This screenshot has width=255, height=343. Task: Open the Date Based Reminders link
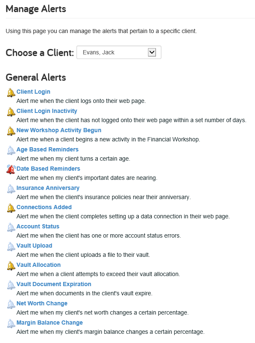(x=48, y=169)
